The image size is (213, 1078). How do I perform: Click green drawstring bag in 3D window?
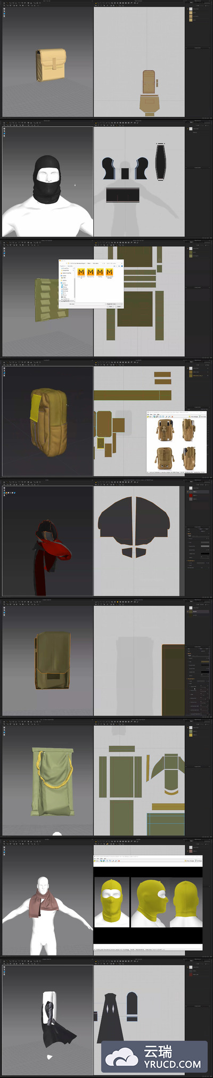click(53, 781)
